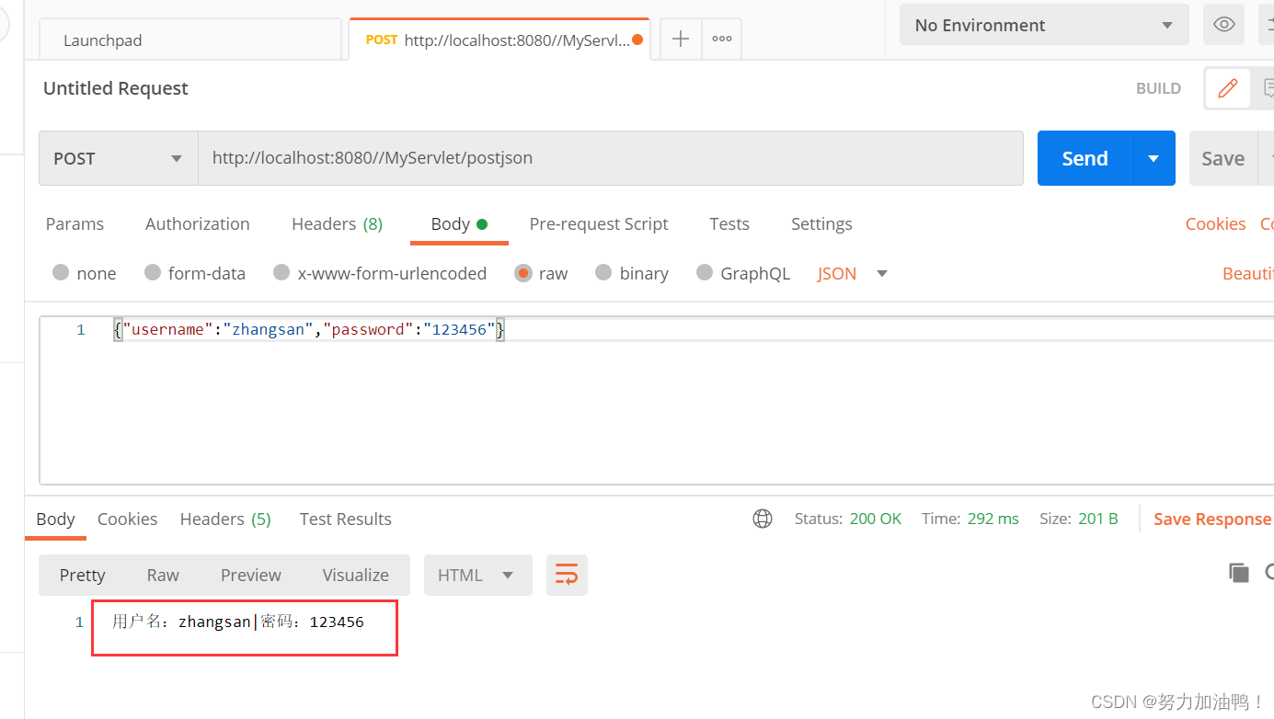Open the Params tab
Screen dimensions: 1274x719
point(75,223)
